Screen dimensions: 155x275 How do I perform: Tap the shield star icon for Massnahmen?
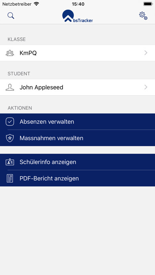click(x=10, y=138)
